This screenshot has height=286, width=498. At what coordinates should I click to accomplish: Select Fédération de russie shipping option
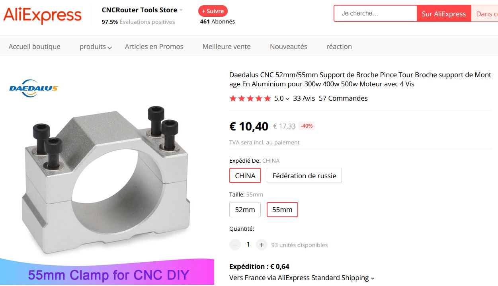pos(304,175)
